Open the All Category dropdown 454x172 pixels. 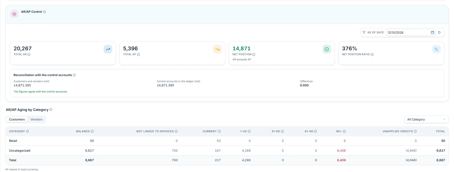[x=426, y=119]
